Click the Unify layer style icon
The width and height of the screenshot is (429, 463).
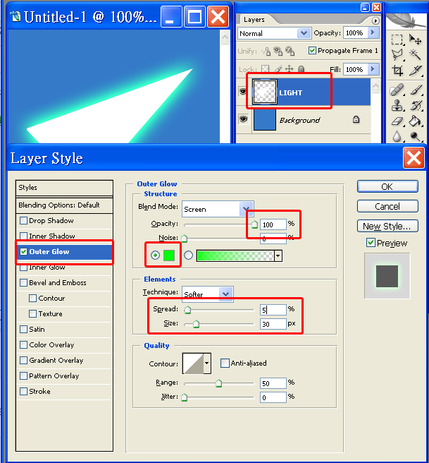pyautogui.click(x=290, y=52)
